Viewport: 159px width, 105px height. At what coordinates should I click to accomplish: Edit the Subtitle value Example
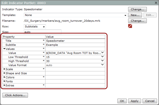75,45
